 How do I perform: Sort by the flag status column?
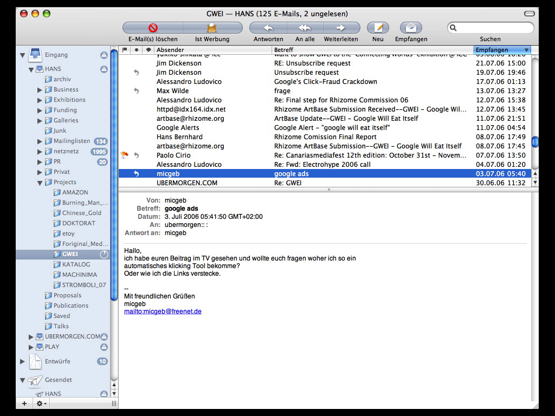click(124, 50)
